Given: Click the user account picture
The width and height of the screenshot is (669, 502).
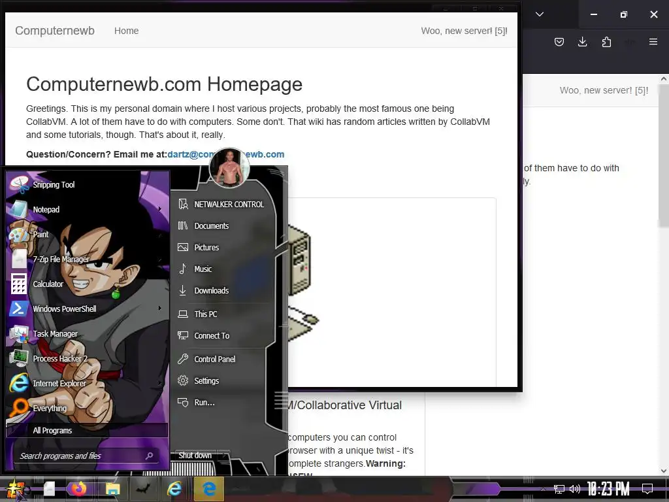Looking at the screenshot, I should [229, 168].
